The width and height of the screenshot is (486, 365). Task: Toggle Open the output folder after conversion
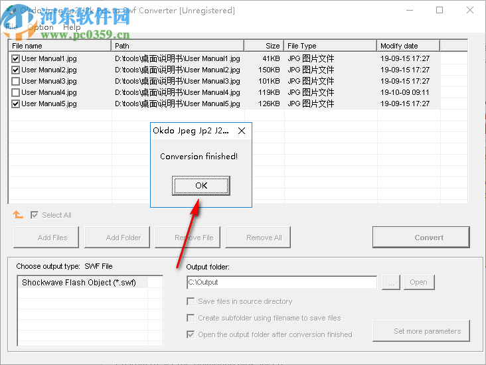(x=191, y=334)
